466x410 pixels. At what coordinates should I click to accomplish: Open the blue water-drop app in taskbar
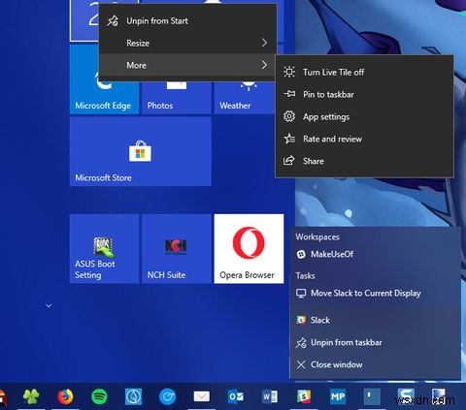(x=133, y=396)
